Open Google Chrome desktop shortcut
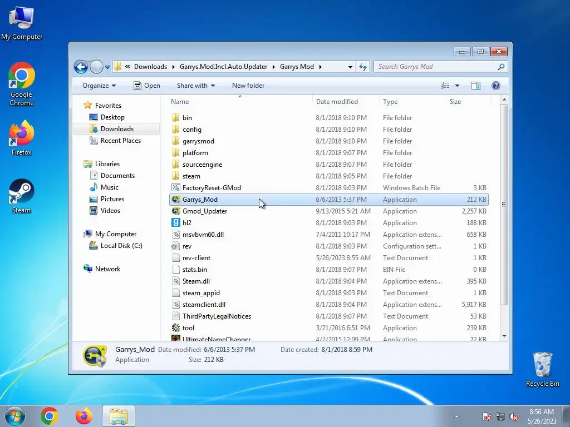The height and width of the screenshot is (427, 570). coord(22,85)
